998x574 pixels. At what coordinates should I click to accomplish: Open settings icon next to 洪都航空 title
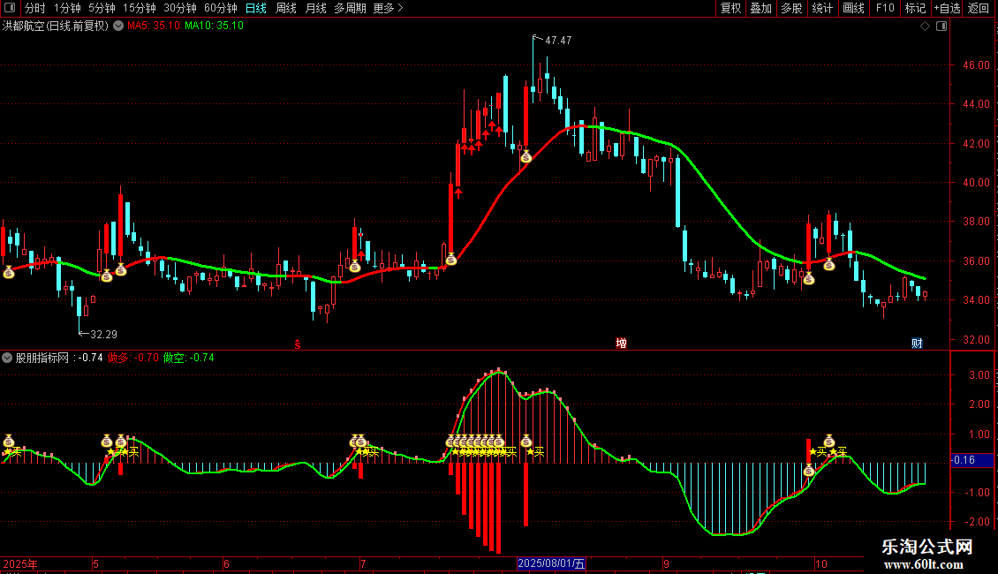(x=118, y=26)
